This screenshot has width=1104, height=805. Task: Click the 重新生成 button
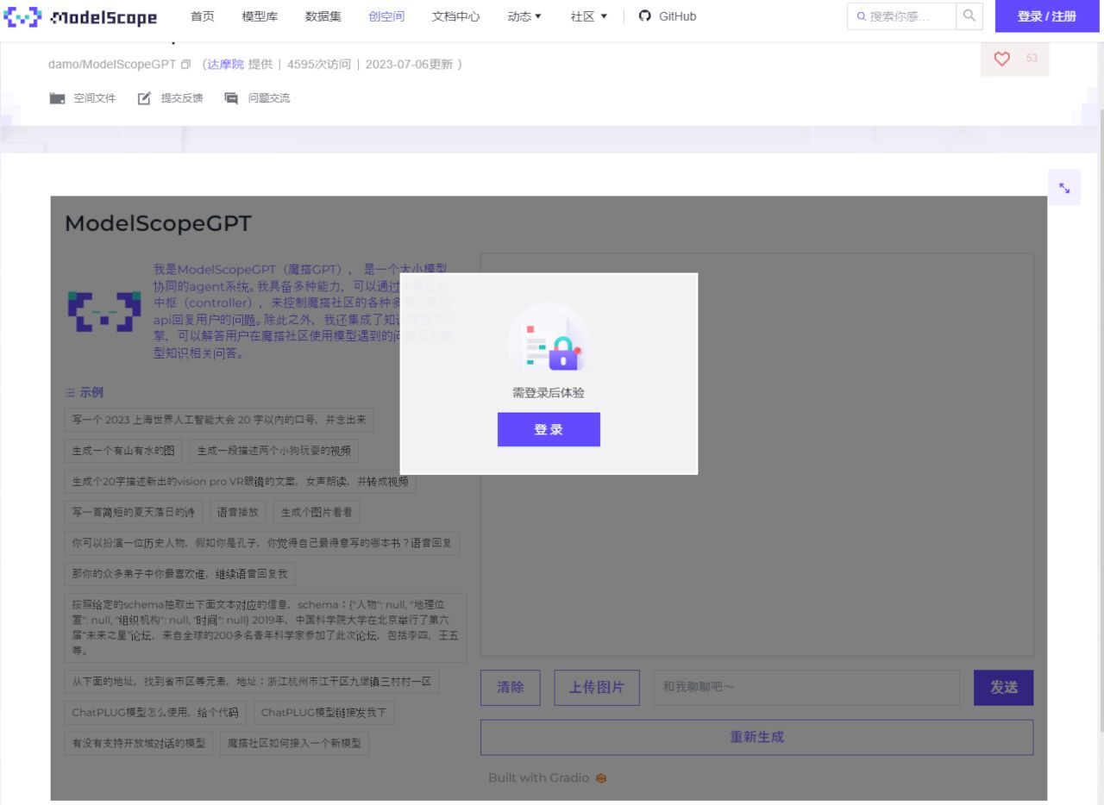(x=756, y=737)
